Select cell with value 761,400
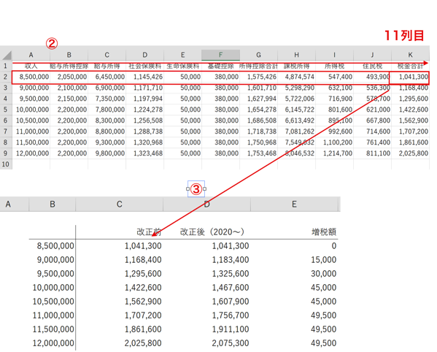437x352 pixels. click(x=372, y=142)
